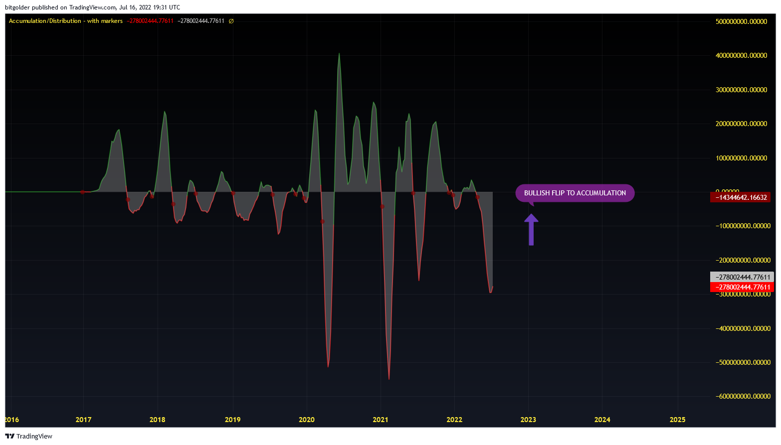Click the 400000000.00000 axis label

[x=741, y=55]
